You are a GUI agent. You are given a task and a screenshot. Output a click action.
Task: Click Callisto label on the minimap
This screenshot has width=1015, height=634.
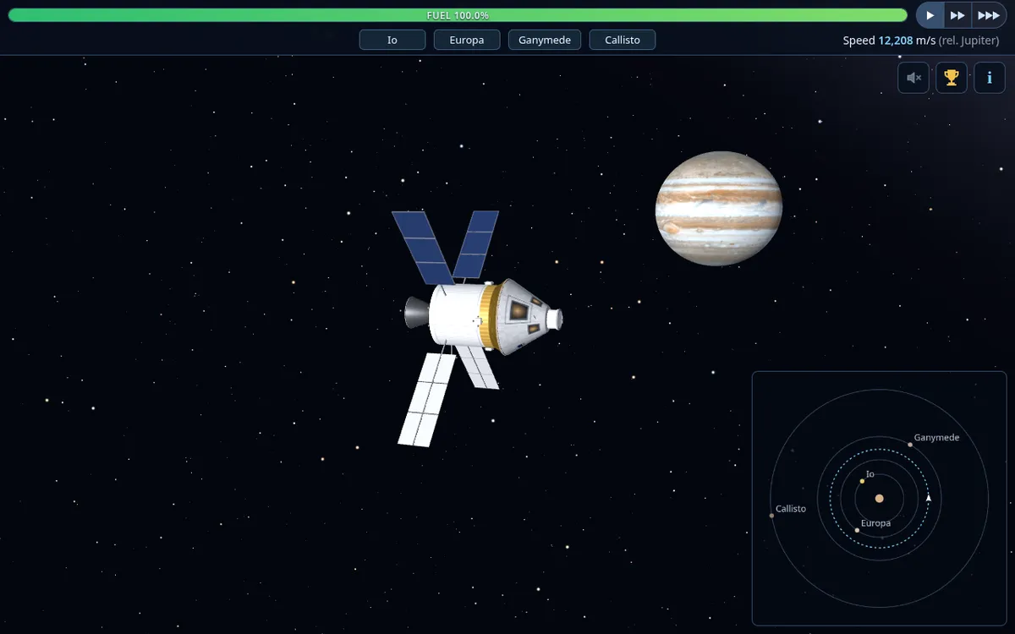[791, 509]
